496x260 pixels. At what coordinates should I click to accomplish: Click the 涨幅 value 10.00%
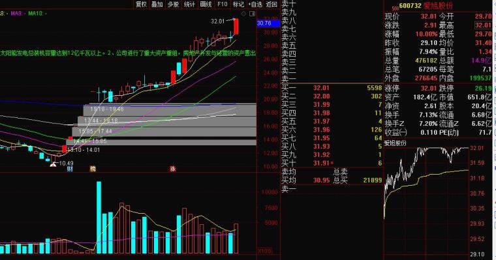pyautogui.click(x=426, y=34)
